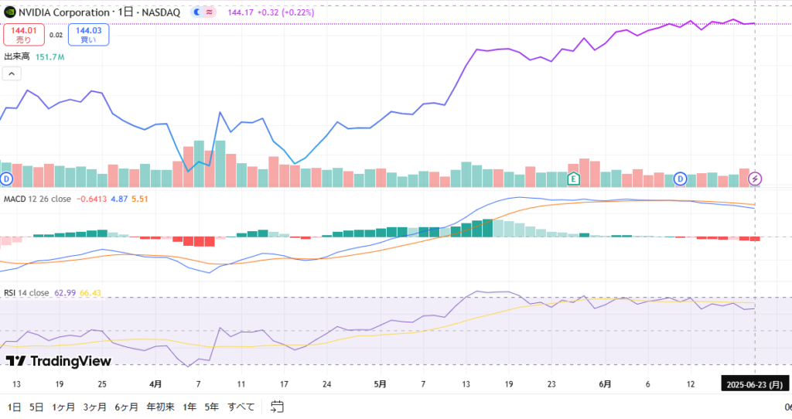The image size is (792, 419).
Task: Select the 年初来 time range
Action: (x=160, y=407)
